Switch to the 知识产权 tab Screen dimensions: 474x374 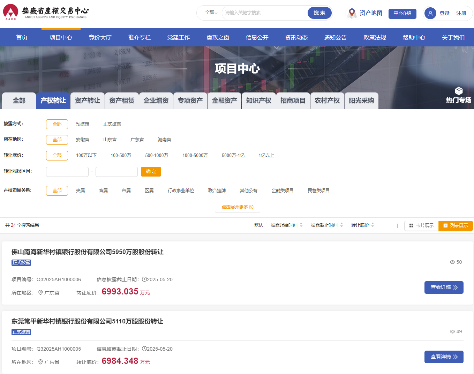[x=259, y=101]
